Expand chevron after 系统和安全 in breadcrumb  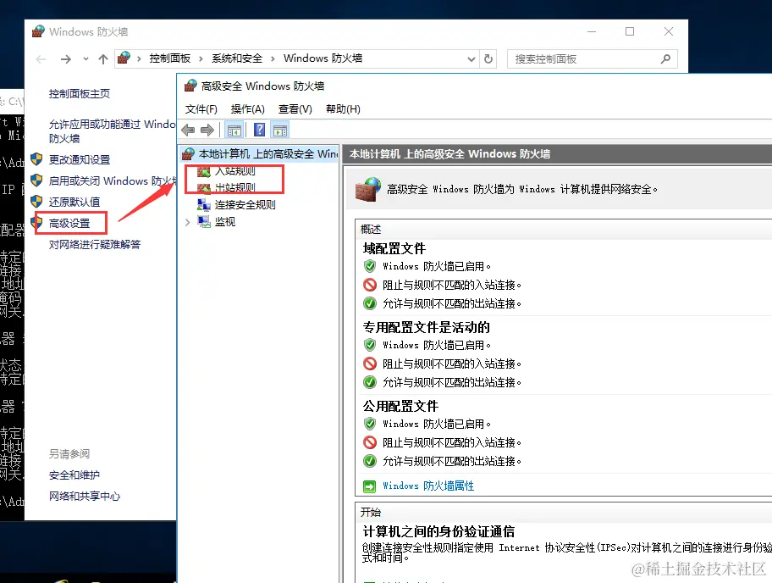[273, 59]
